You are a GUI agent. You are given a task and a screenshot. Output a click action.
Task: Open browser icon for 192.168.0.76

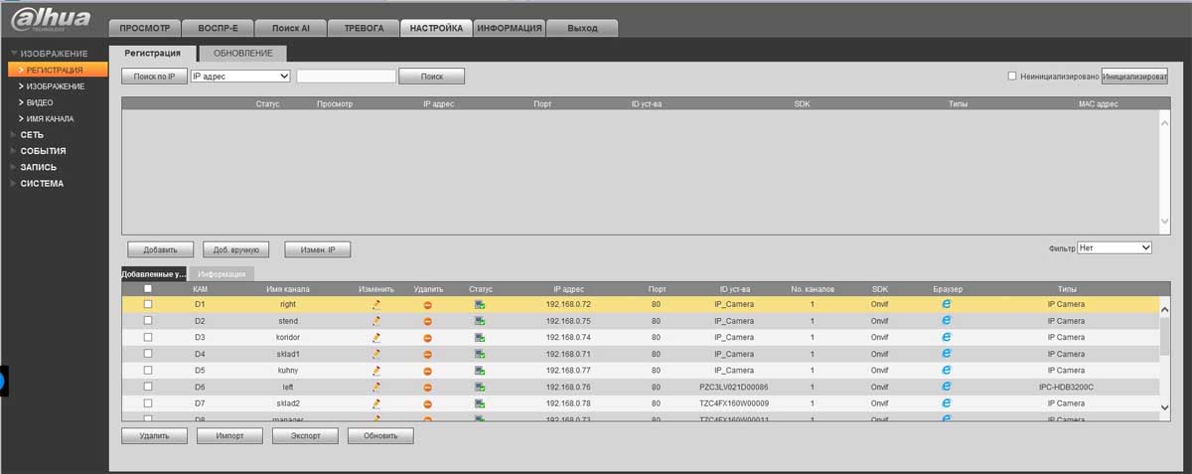click(x=947, y=387)
